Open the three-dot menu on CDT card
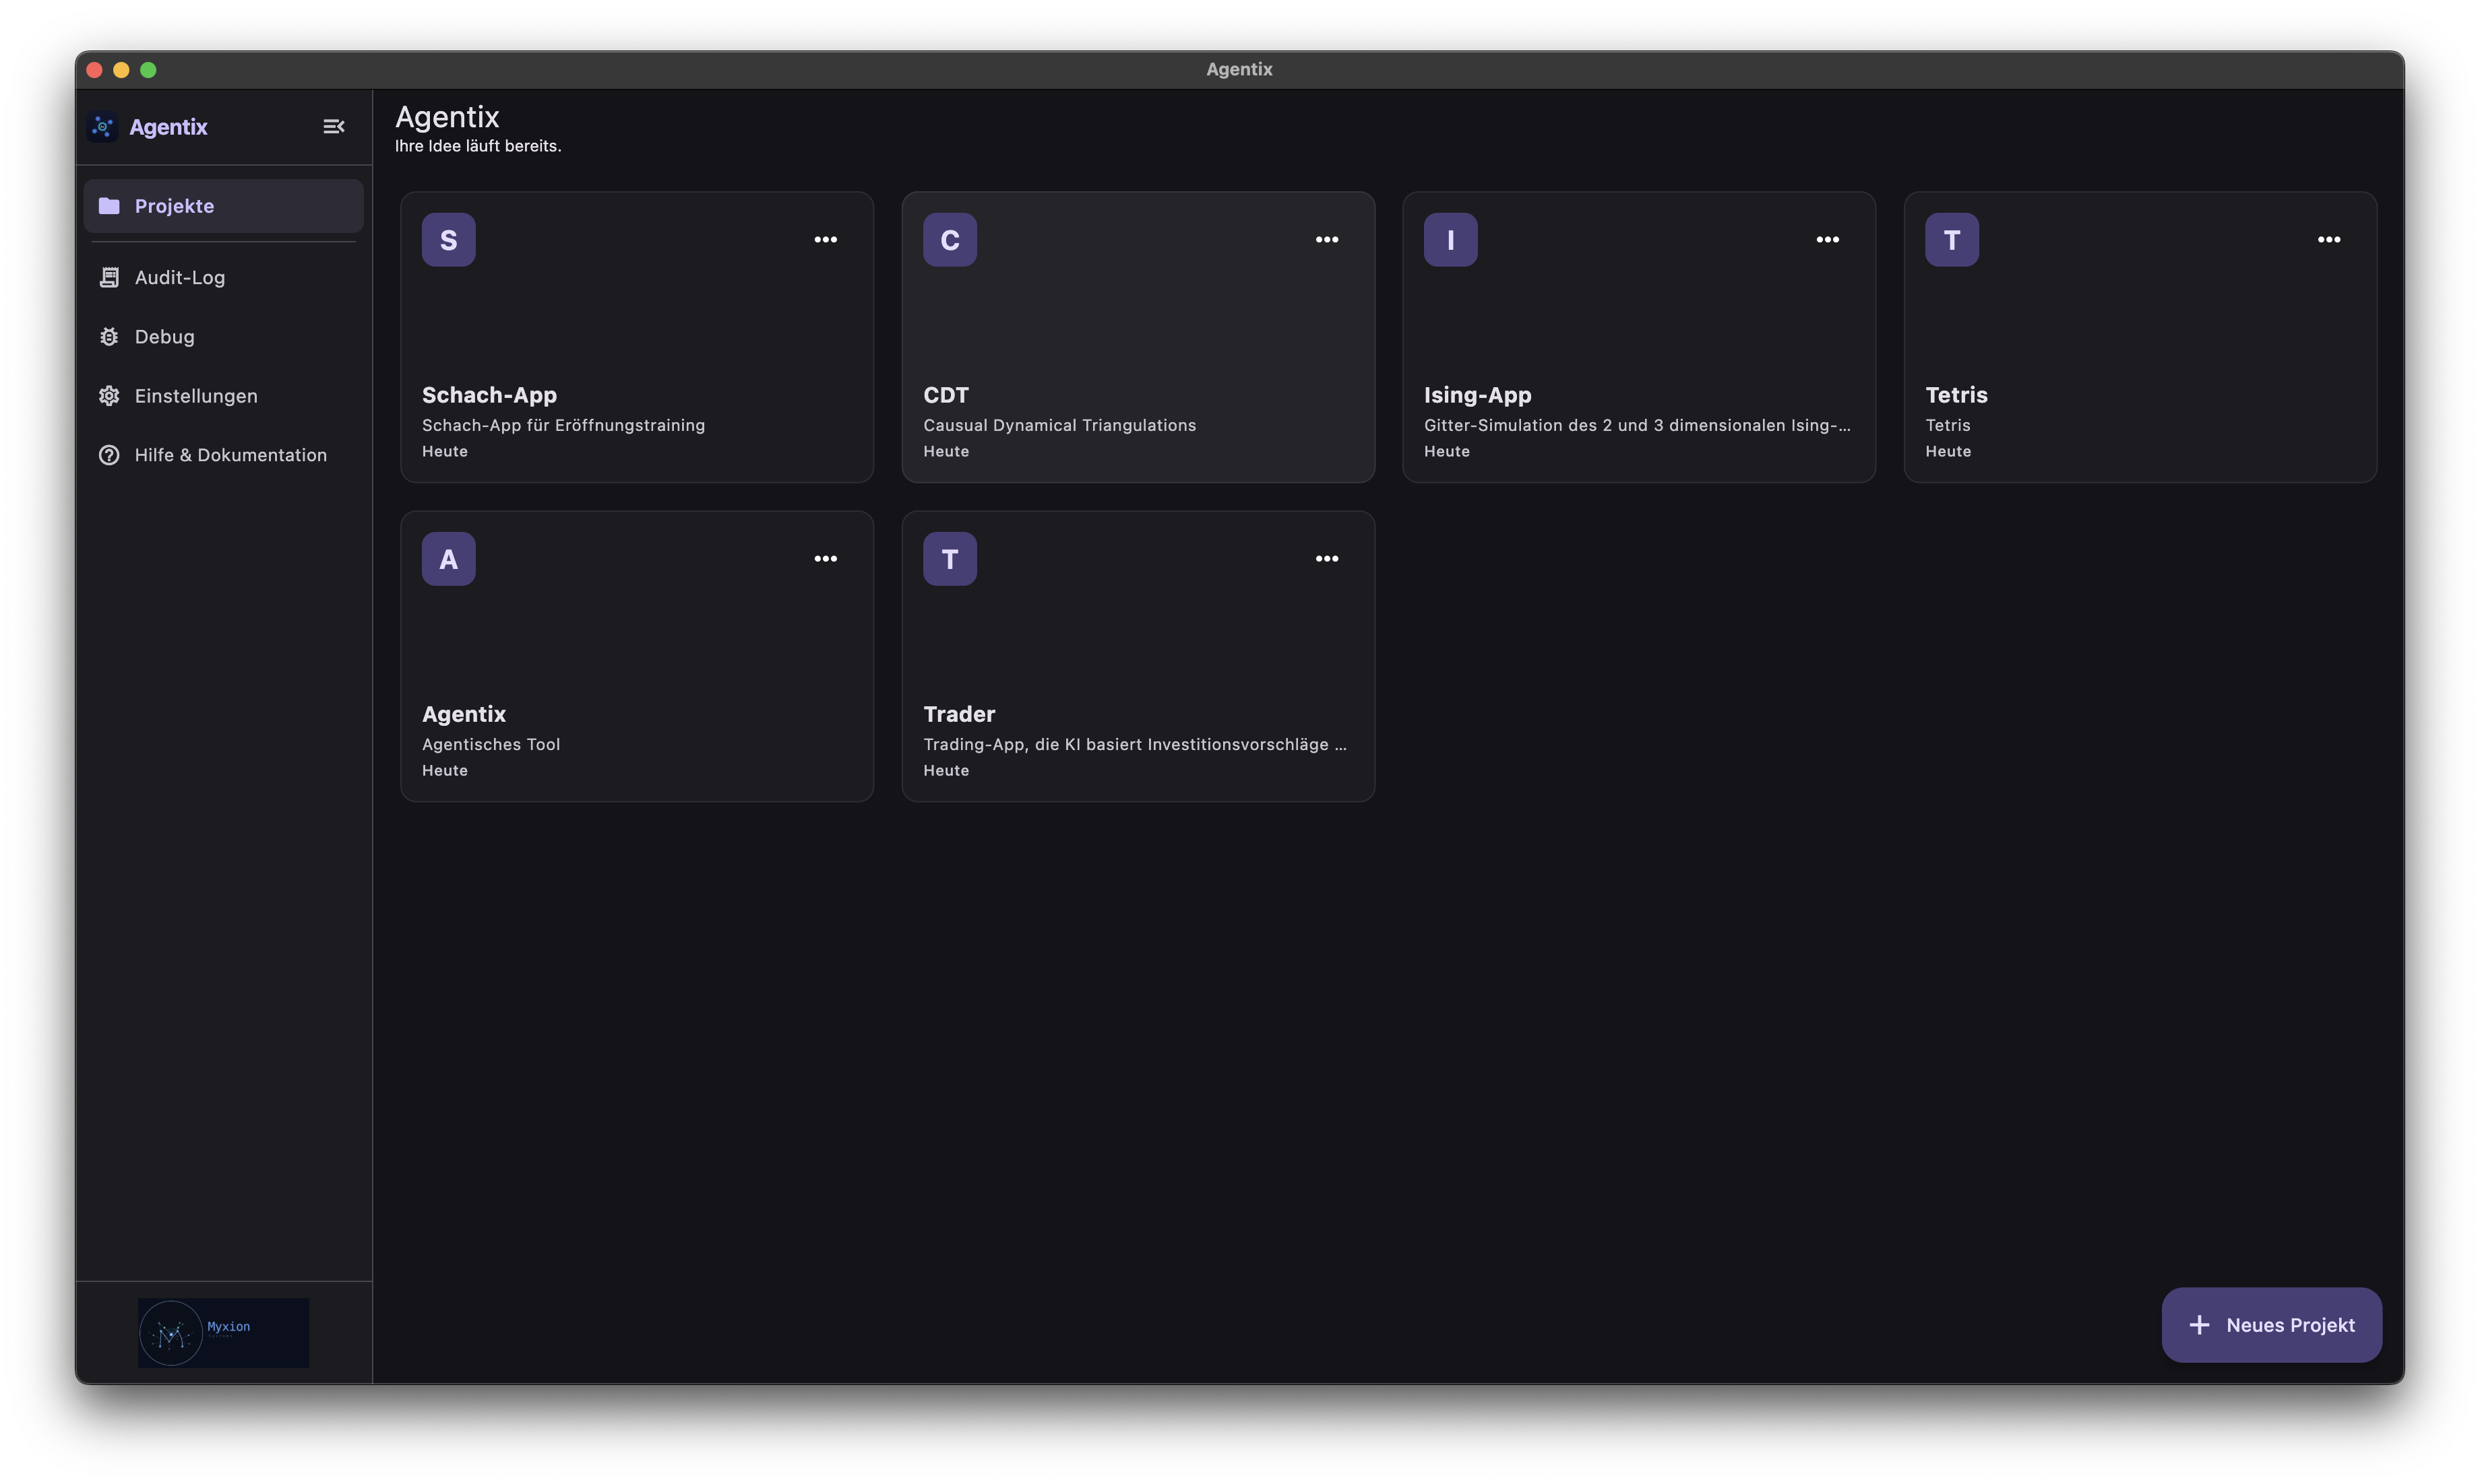 (1327, 240)
